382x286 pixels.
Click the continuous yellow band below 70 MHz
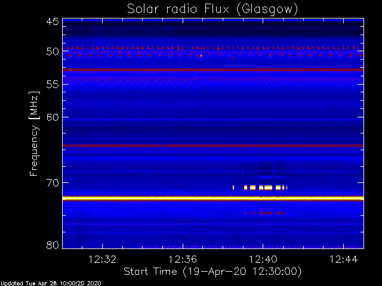click(213, 198)
